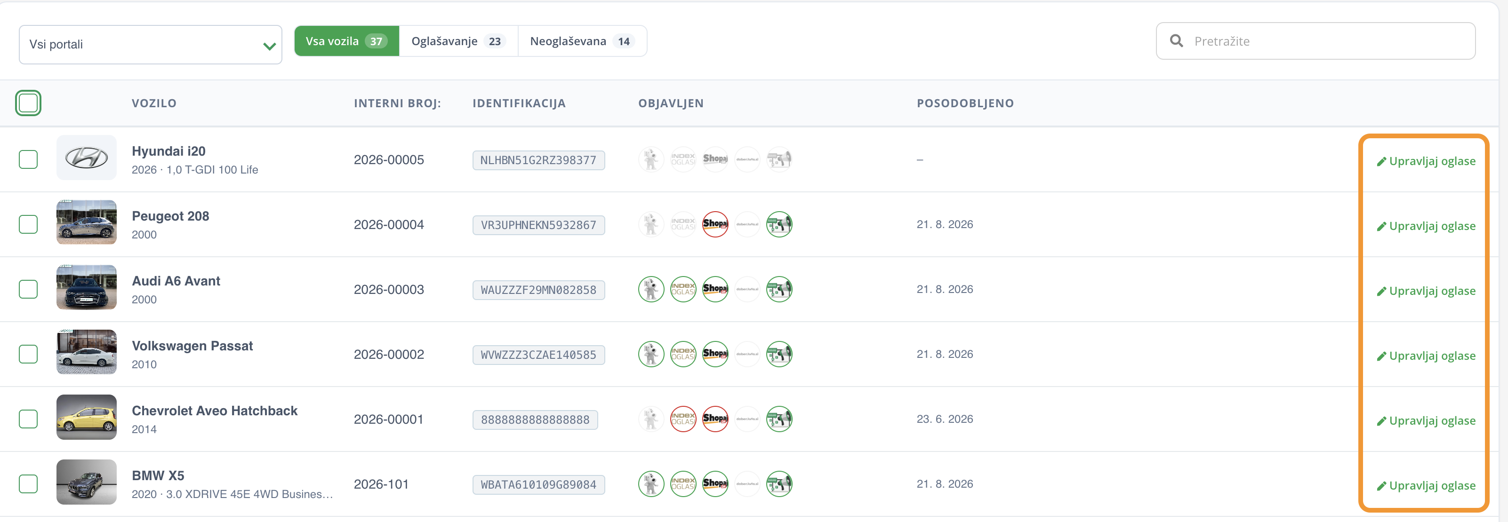This screenshot has width=1508, height=522.
Task: Manage ads for Audi A6 Avant
Action: [x=1426, y=291]
